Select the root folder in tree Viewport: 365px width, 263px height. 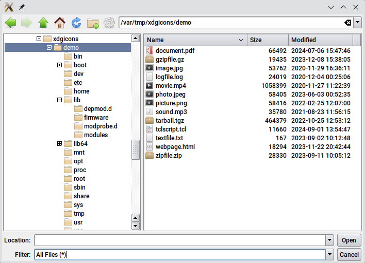(x=75, y=179)
